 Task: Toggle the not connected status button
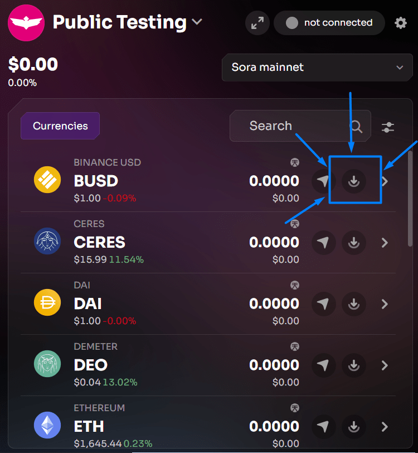click(x=329, y=23)
